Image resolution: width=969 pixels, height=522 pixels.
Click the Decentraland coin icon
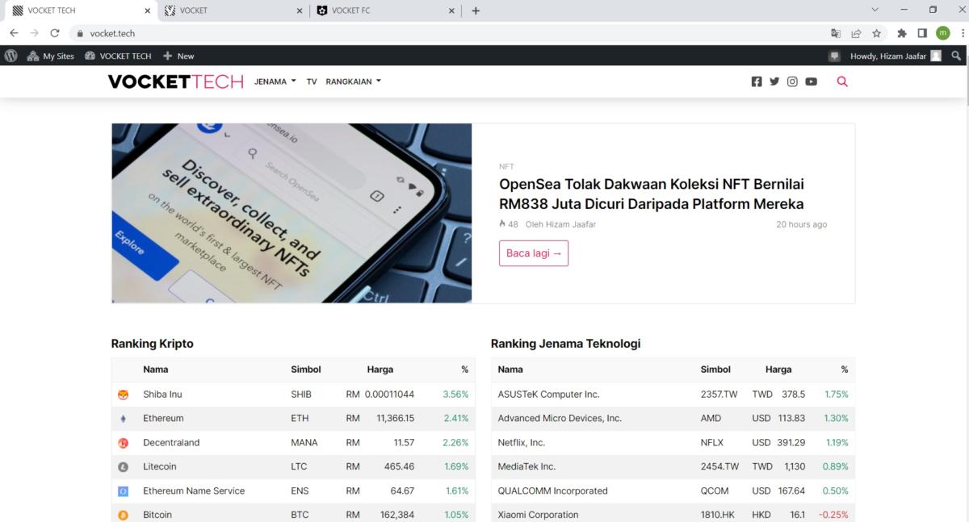(124, 443)
